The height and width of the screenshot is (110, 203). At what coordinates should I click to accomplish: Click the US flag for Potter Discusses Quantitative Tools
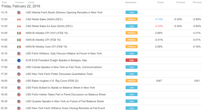(19, 74)
